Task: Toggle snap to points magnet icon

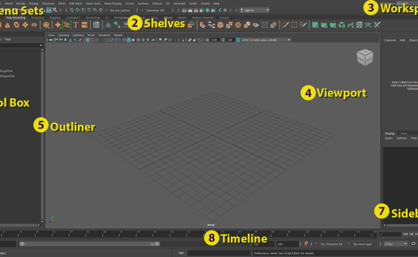Action: [84, 10]
